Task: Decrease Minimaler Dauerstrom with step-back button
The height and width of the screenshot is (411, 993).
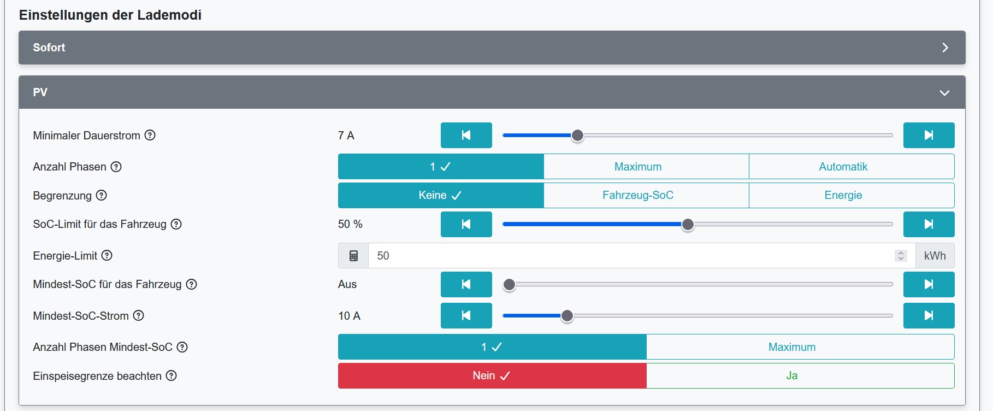Action: [x=466, y=135]
